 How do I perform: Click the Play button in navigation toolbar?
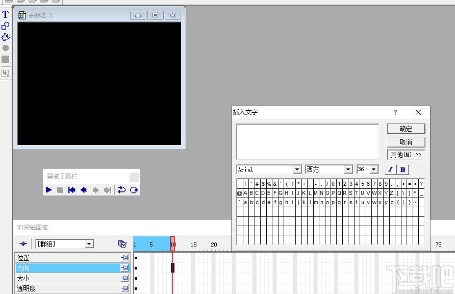(49, 190)
